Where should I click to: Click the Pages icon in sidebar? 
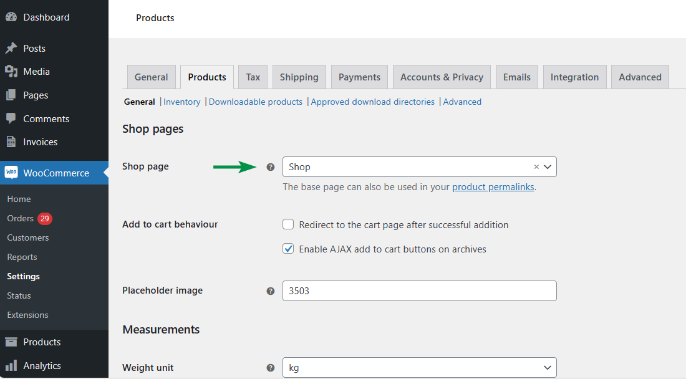tap(11, 95)
